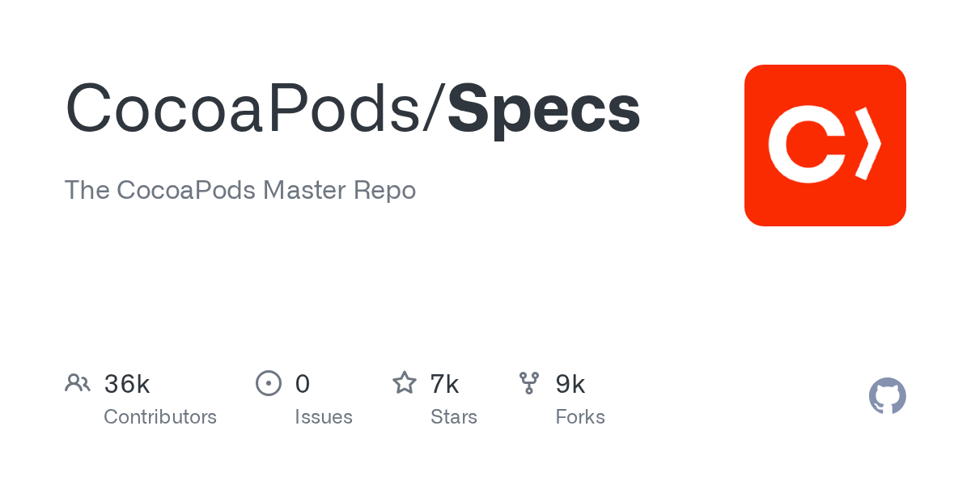Open the bold "Specs" repository name
Viewport: 971px width, 485px height.
tap(544, 109)
